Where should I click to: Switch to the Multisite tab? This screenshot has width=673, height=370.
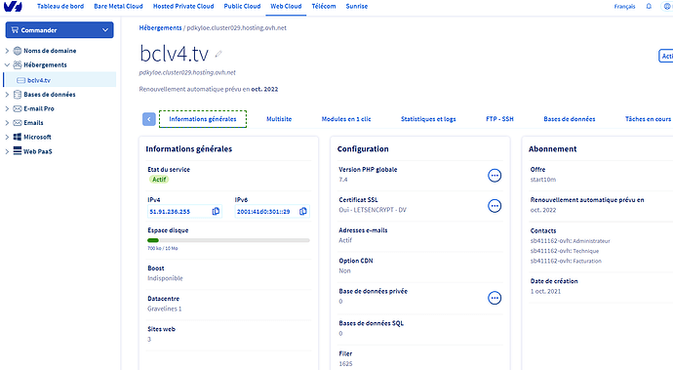tap(279, 119)
